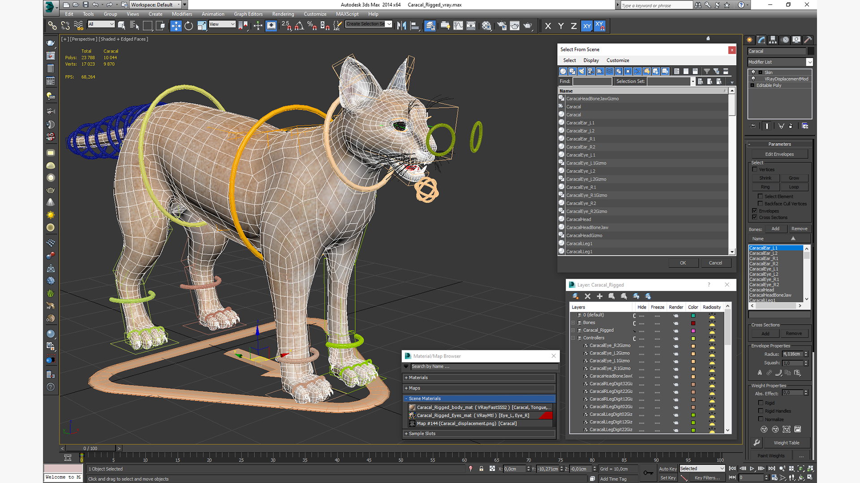Click Cancel in Select From Scene

[715, 263]
